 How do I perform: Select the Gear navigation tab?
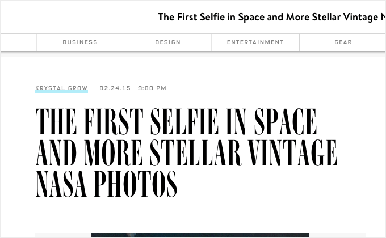[x=343, y=42]
